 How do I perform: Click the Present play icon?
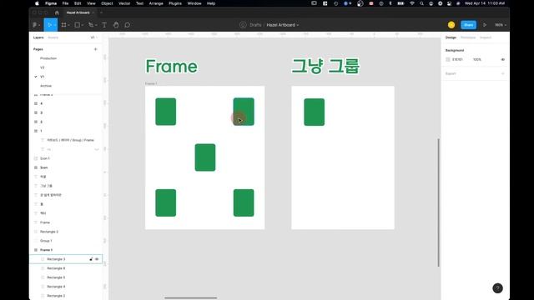(x=485, y=25)
